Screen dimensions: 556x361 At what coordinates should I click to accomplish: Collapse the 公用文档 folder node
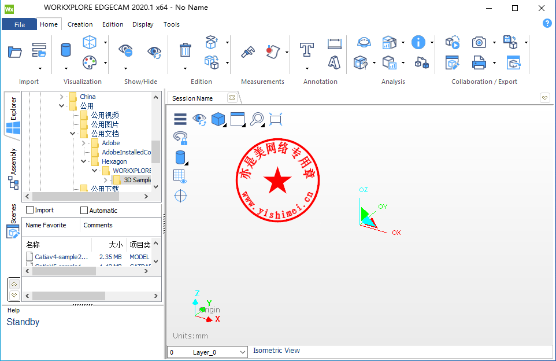(72, 134)
